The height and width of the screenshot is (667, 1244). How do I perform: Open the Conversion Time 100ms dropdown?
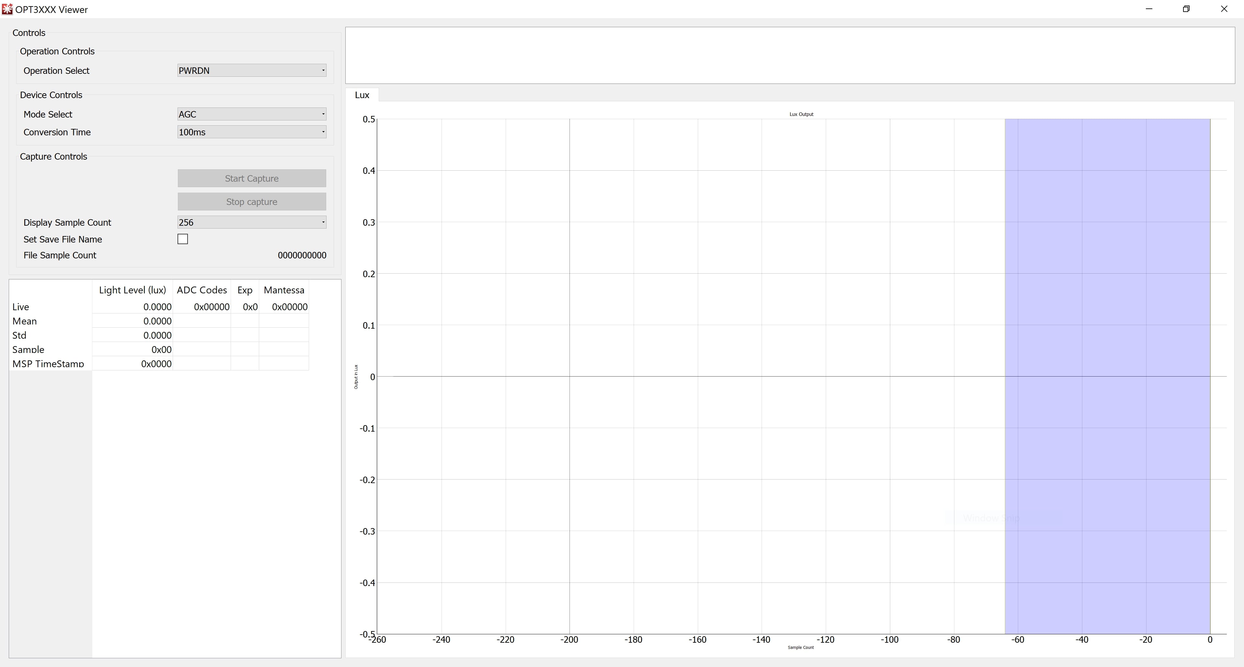click(252, 132)
